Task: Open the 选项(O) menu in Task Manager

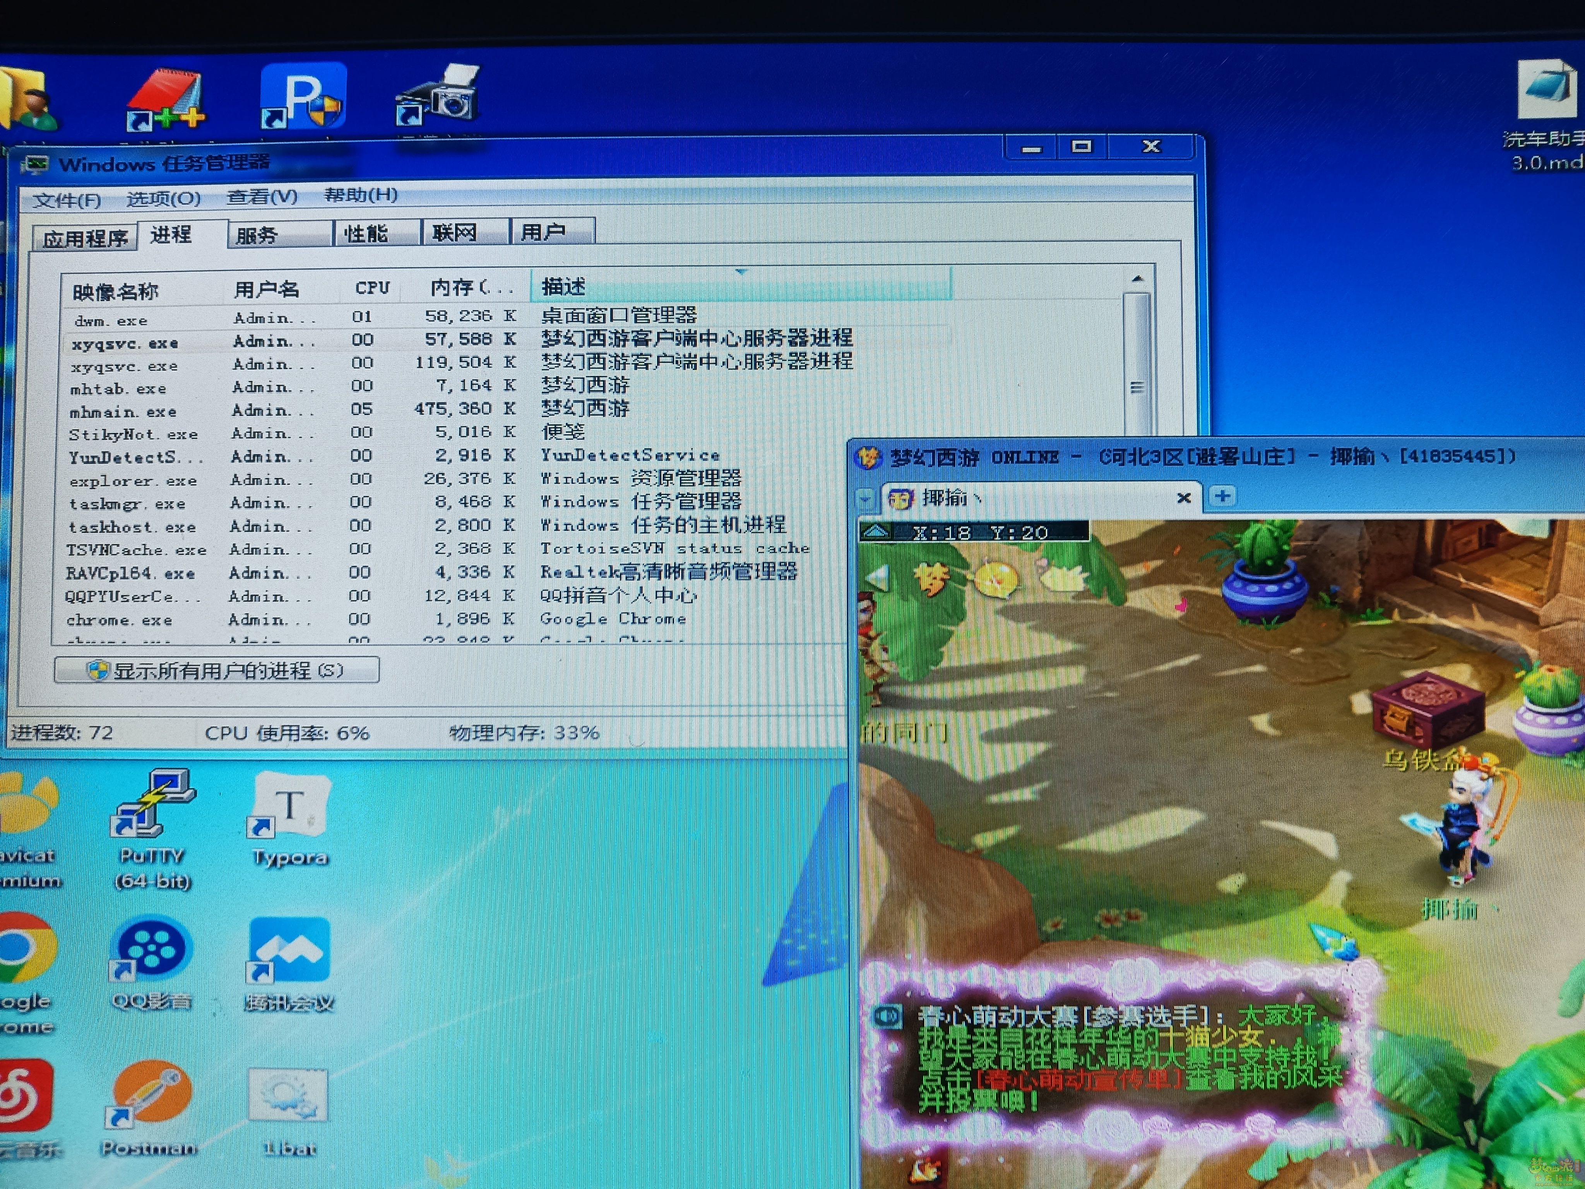Action: (x=163, y=198)
